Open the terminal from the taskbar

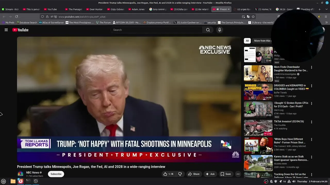(28, 181)
